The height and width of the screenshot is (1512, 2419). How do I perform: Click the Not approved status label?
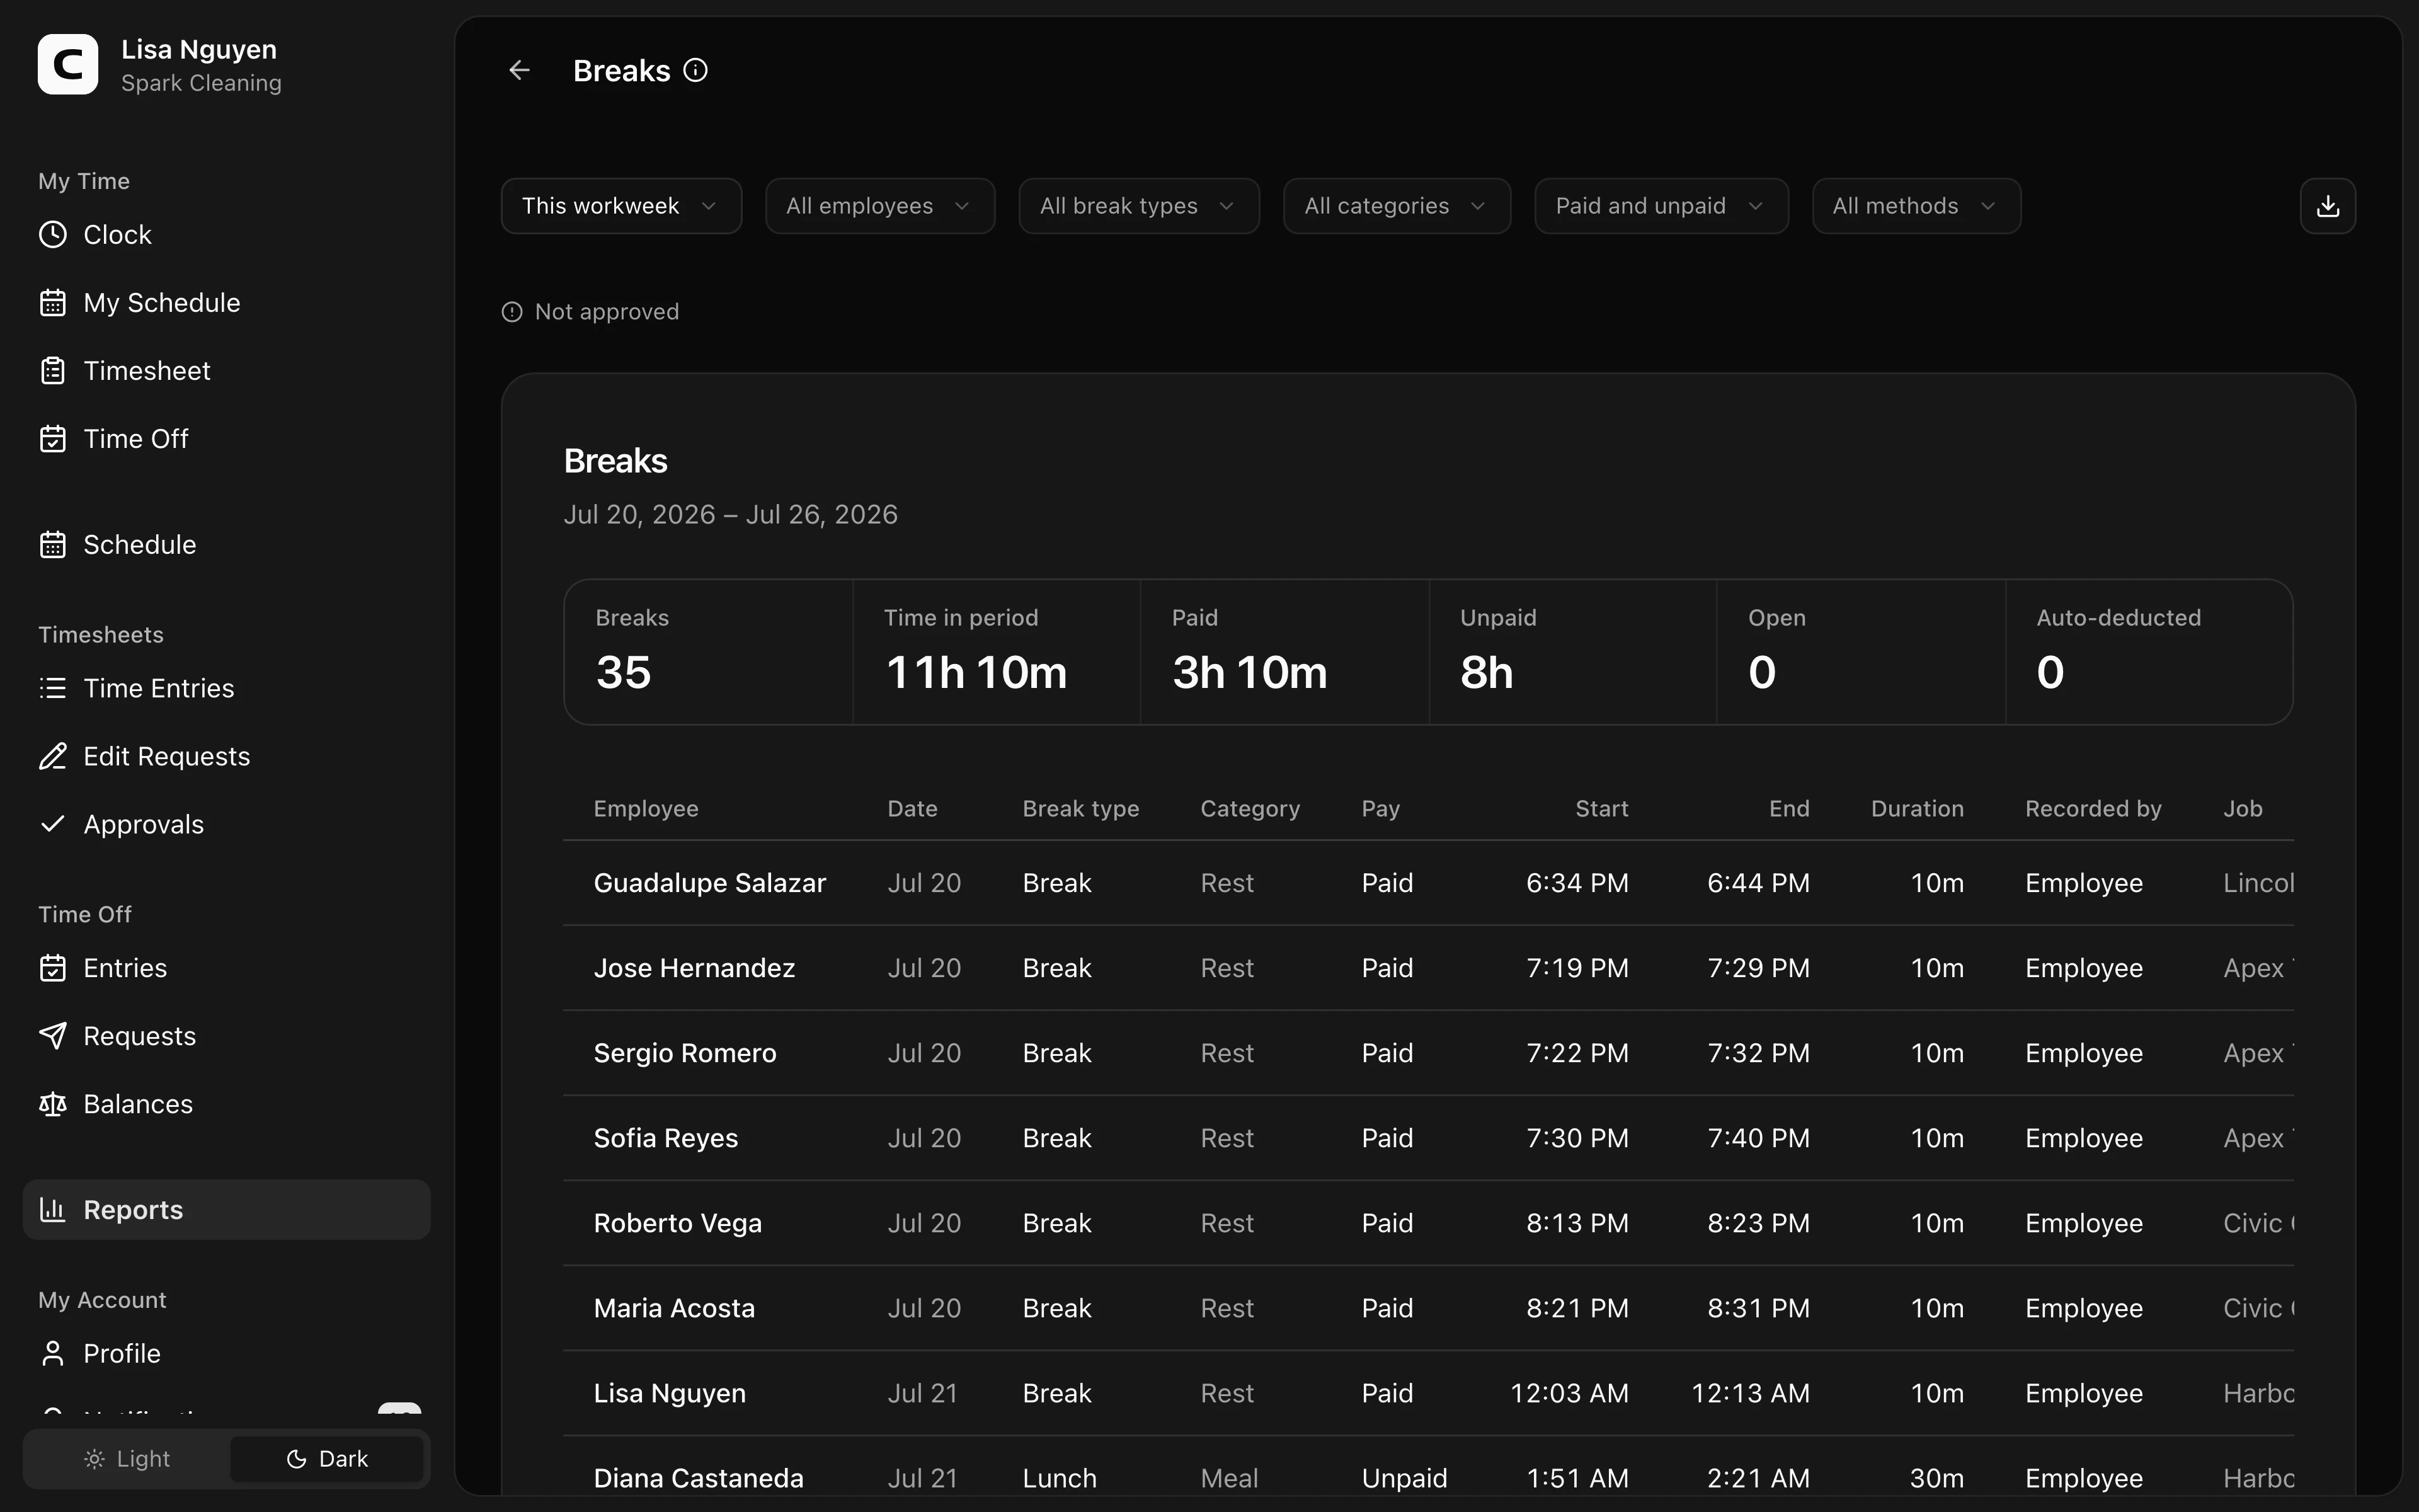pos(607,312)
